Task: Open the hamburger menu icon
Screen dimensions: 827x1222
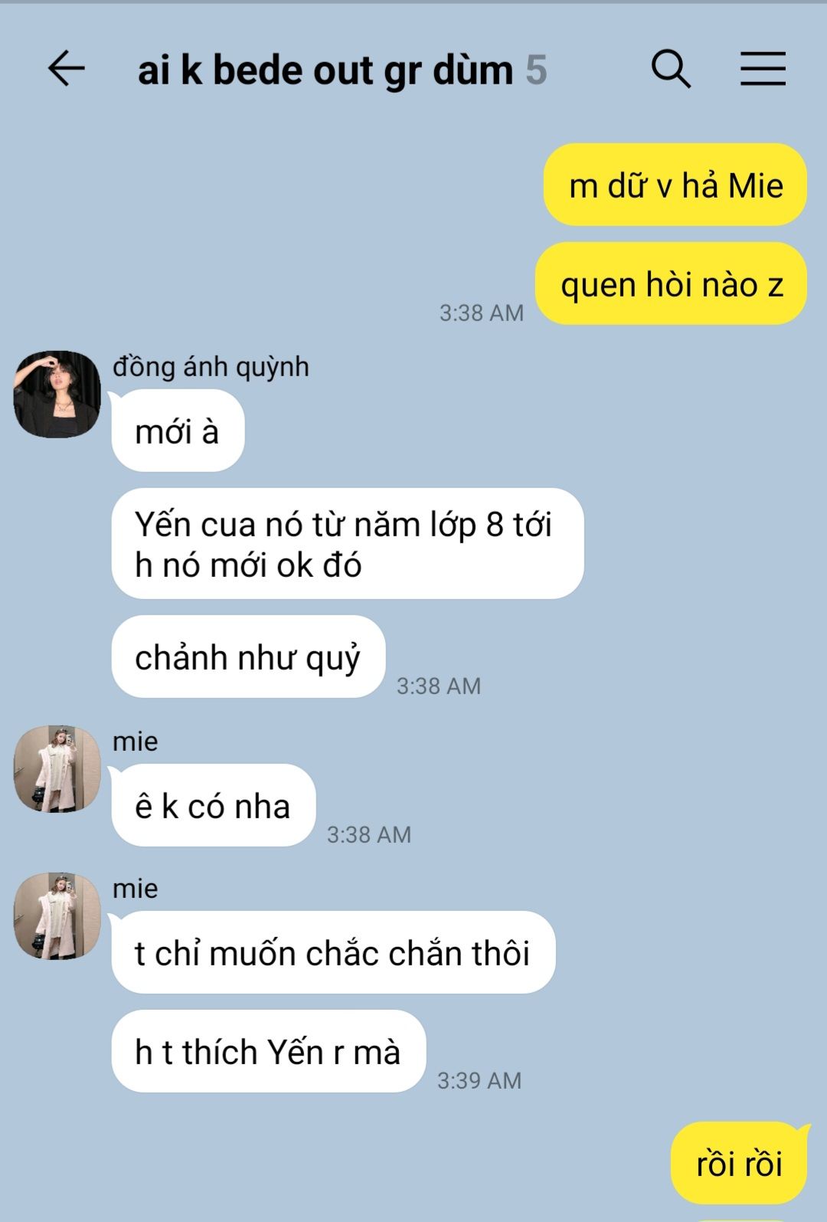Action: click(x=763, y=69)
